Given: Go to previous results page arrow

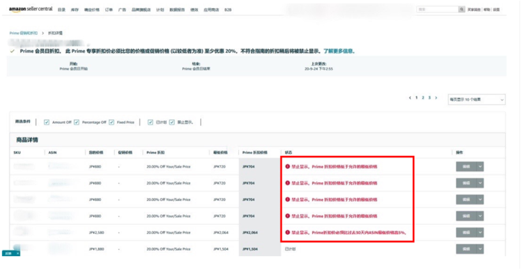Looking at the screenshot, I should (x=410, y=98).
